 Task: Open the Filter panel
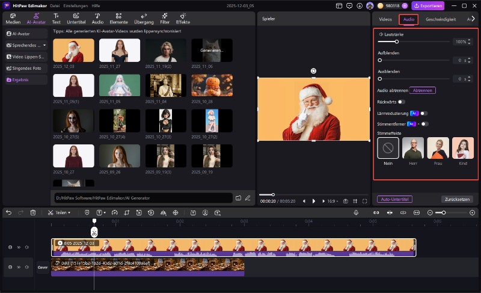coord(165,19)
